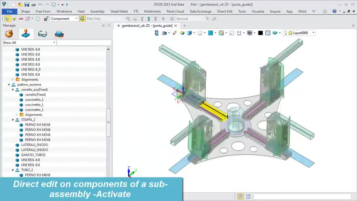Image resolution: width=358 pixels, height=201 pixels.
Task: Open a file using the folder icon
Action: [20, 5]
